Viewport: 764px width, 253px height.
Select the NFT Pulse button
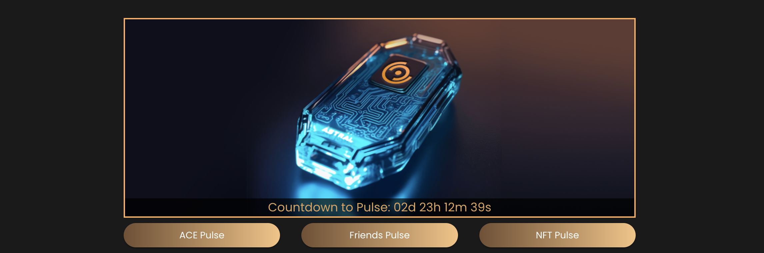tap(557, 235)
